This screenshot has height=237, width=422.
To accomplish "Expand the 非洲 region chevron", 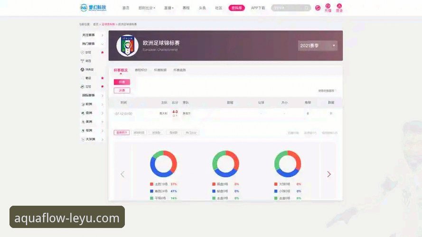I will click(x=102, y=131).
